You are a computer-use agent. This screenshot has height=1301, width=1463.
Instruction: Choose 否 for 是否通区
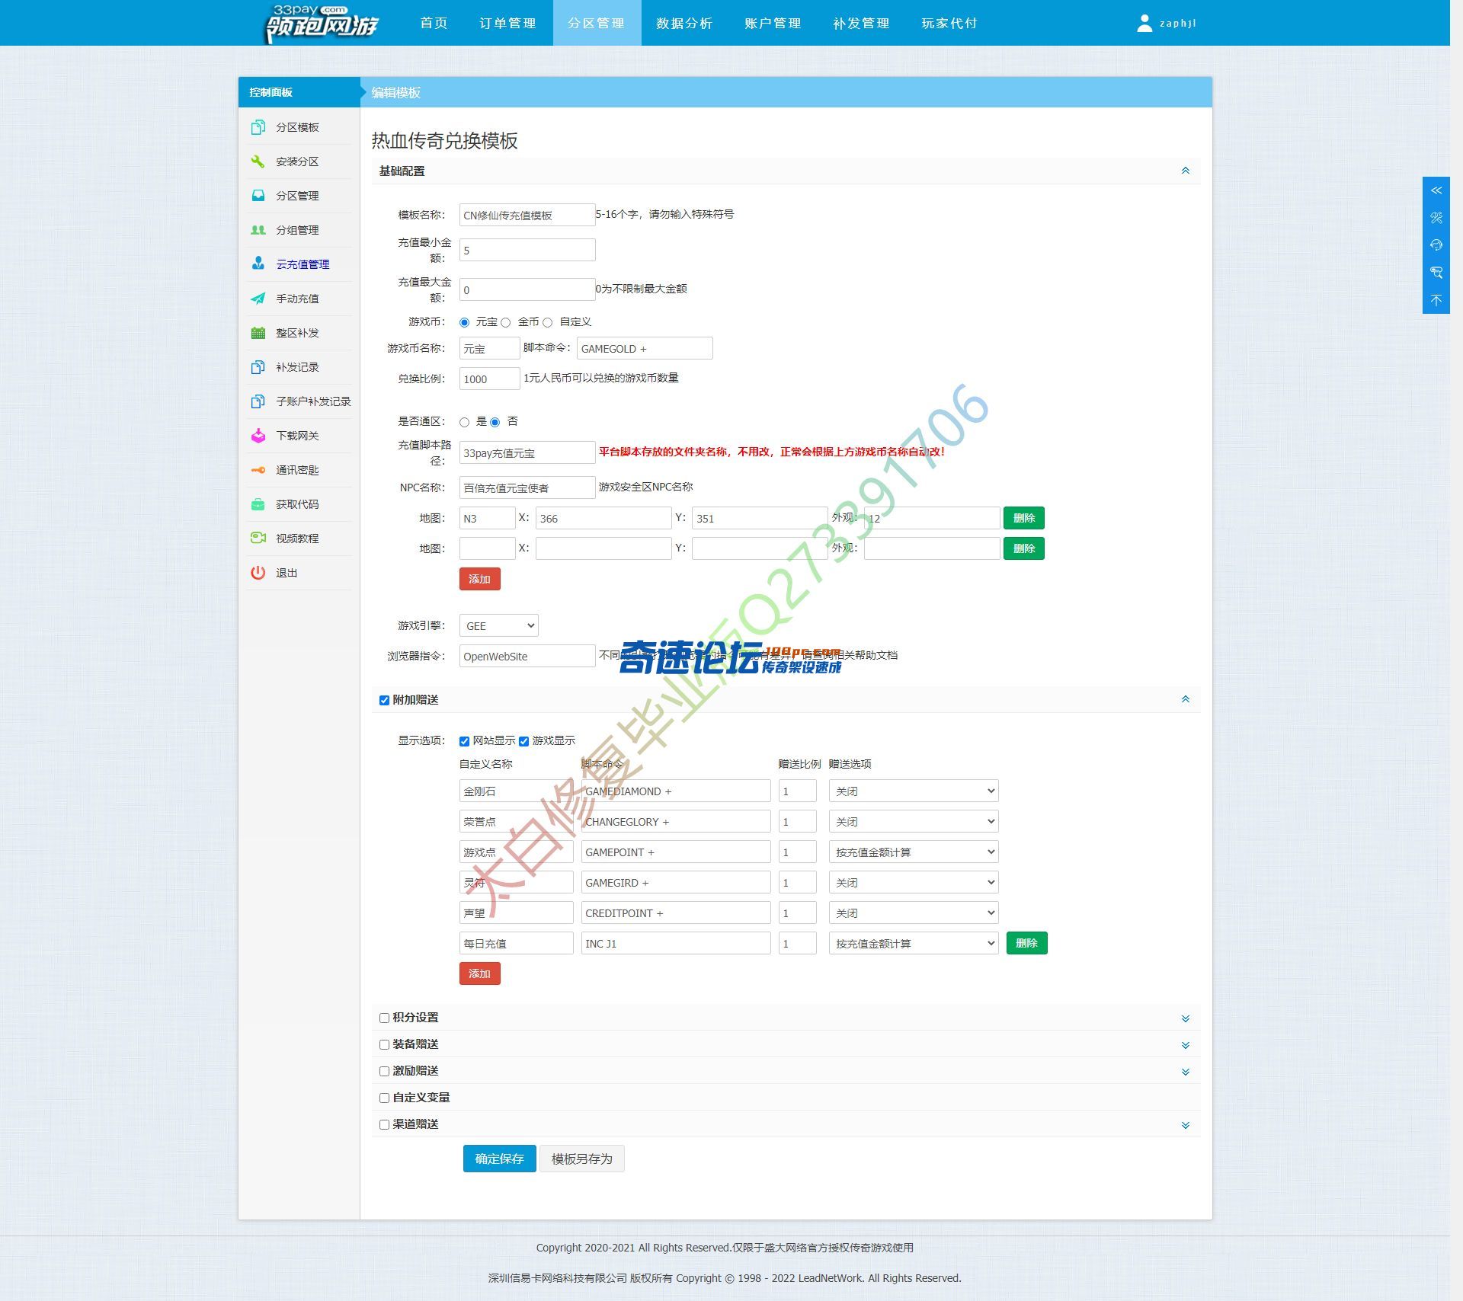pos(495,422)
